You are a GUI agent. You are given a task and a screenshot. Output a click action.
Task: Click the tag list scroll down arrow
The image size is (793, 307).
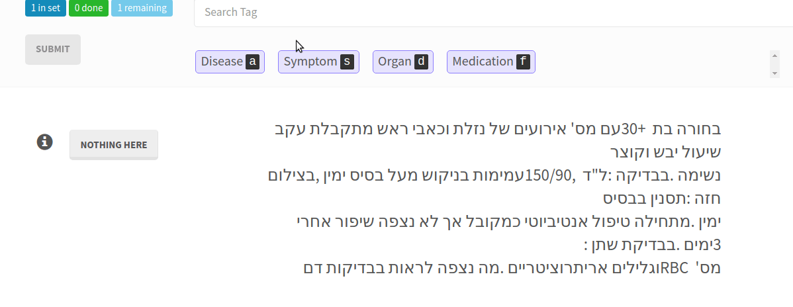coord(774,73)
